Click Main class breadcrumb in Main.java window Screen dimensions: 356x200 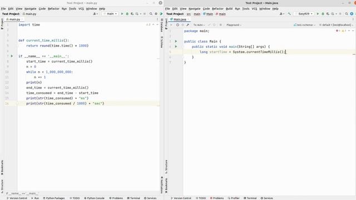tap(208, 14)
